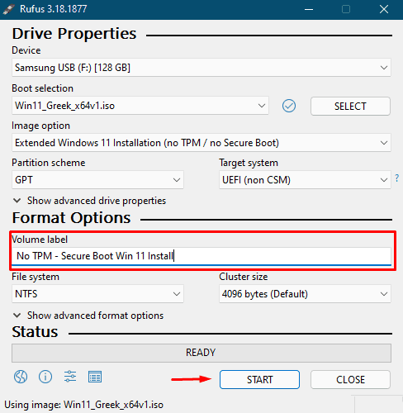Click the checksum checkmark icon
403x413 pixels.
coord(289,106)
